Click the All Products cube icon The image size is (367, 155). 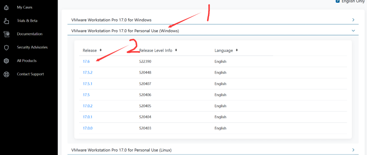[6, 61]
